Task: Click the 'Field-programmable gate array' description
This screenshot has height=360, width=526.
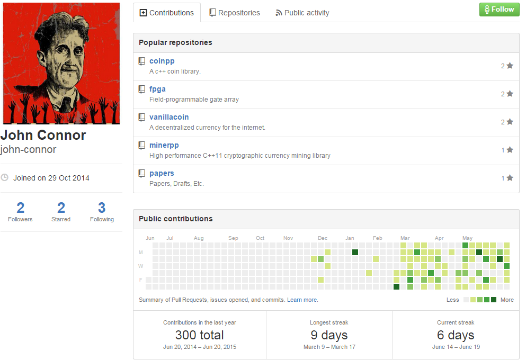Action: click(x=194, y=100)
